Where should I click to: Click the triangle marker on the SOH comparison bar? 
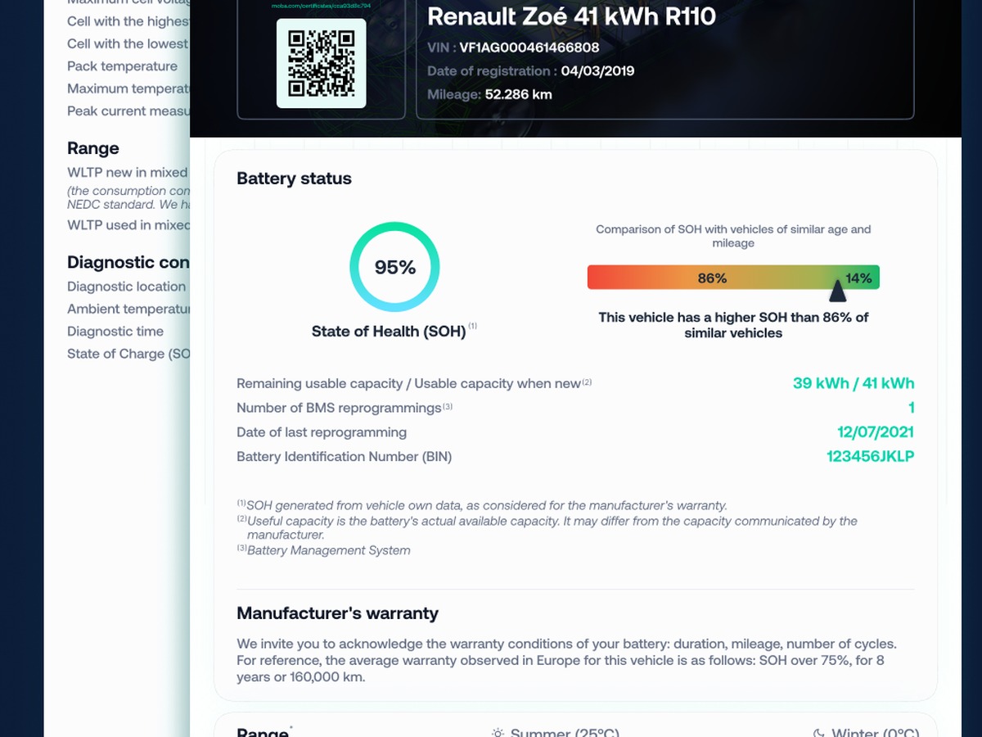[x=837, y=290]
